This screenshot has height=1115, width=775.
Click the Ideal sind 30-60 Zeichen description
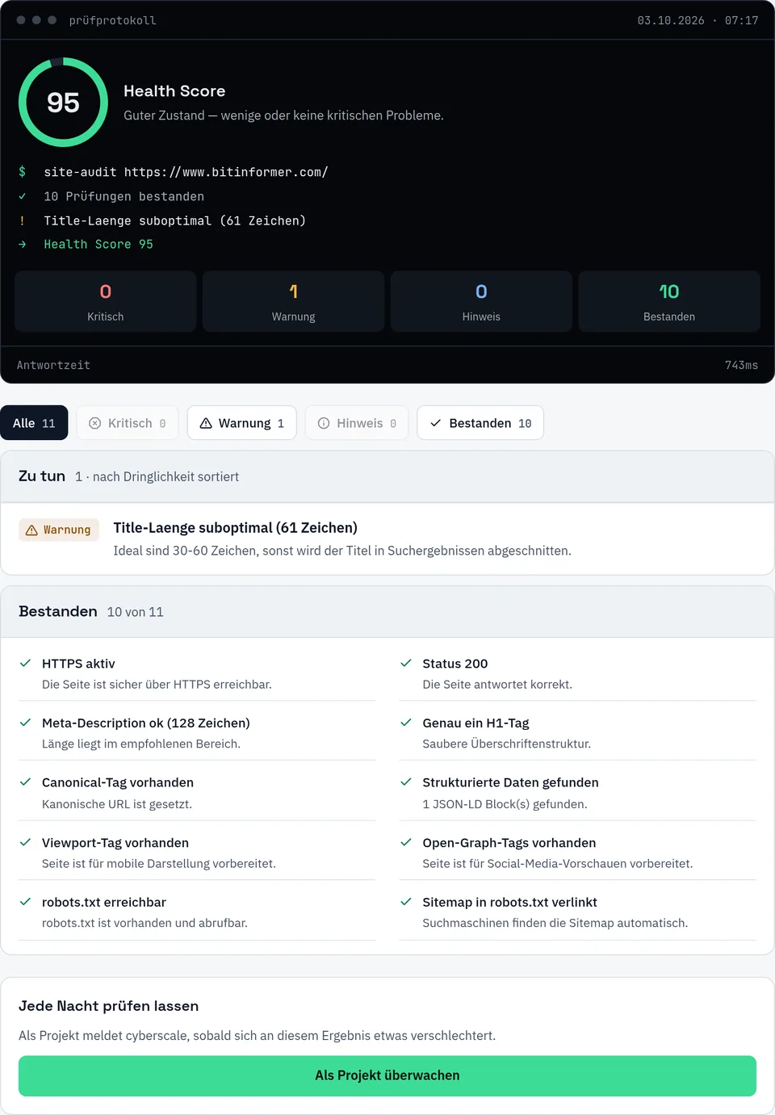(x=342, y=551)
